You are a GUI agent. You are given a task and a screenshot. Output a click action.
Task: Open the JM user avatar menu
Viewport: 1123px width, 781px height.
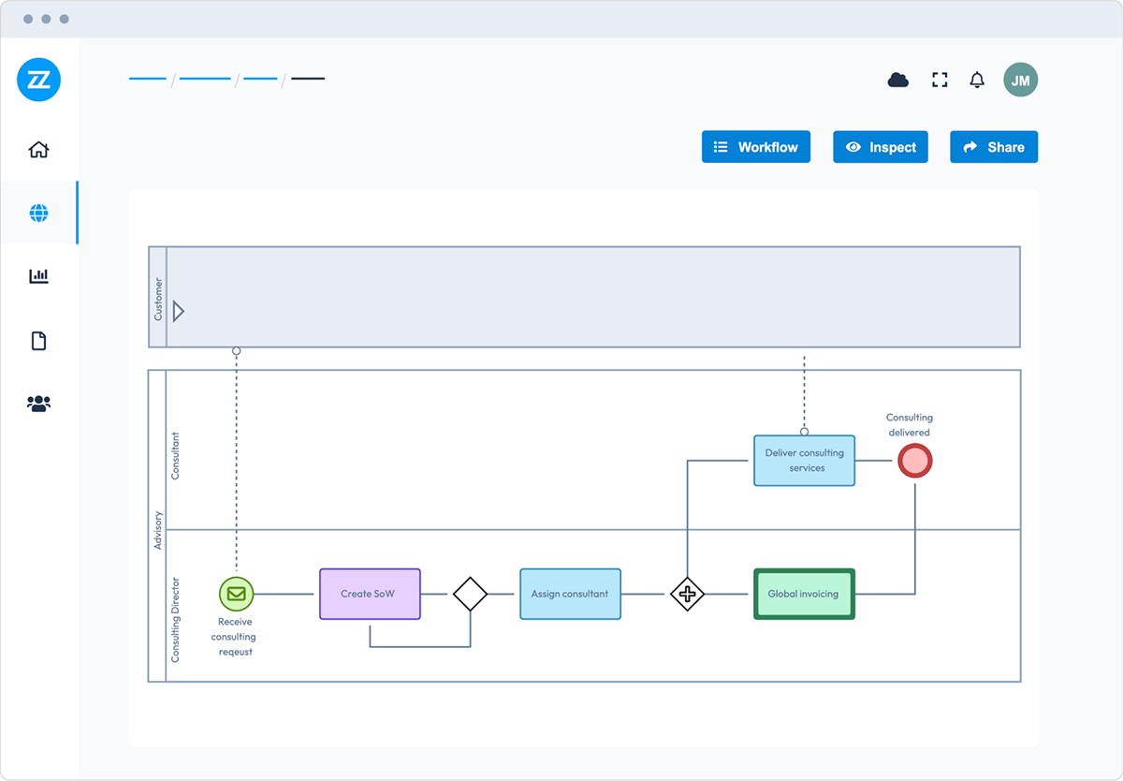(1020, 81)
